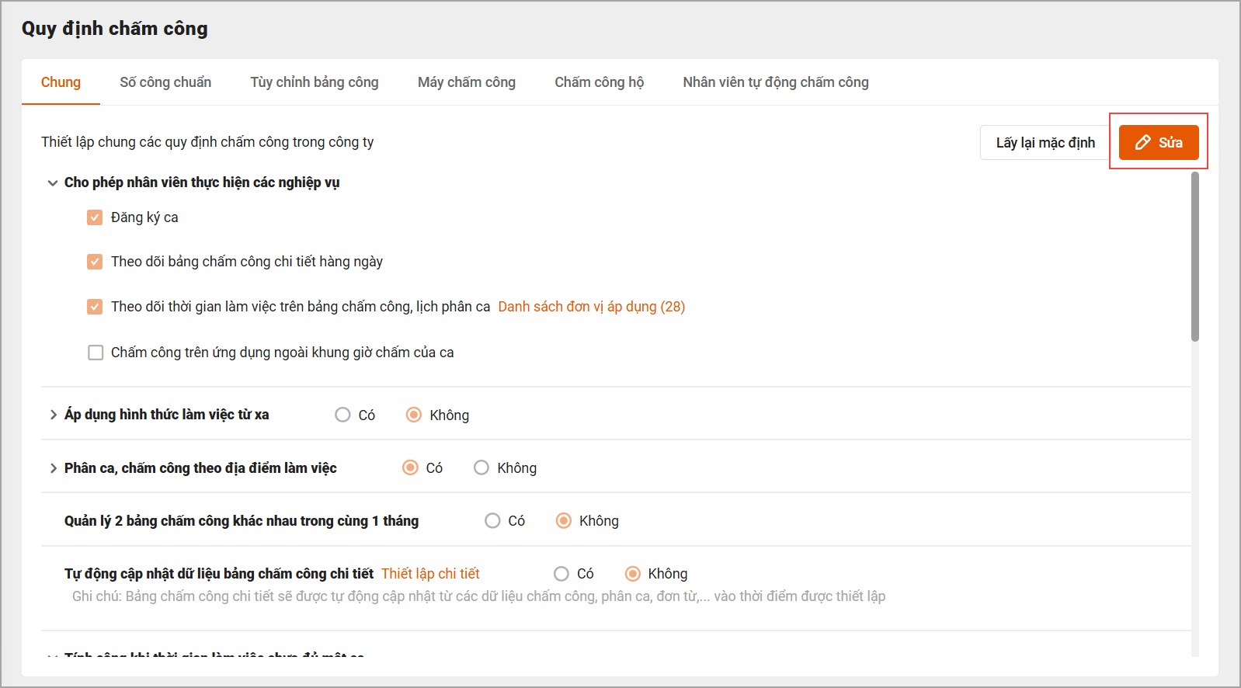The width and height of the screenshot is (1241, 688).
Task: Open the Thiết lập chi tiết link
Action: (430, 574)
